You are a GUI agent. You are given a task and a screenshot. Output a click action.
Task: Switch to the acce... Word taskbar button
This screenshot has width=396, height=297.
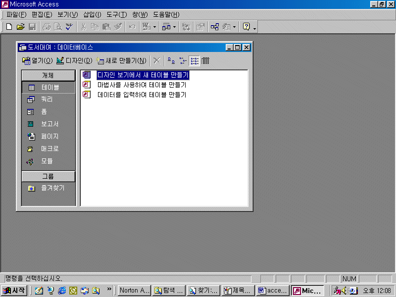[273, 291]
